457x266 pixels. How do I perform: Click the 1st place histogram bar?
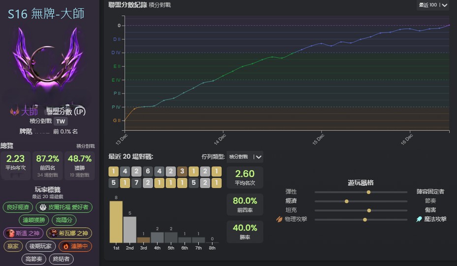pyautogui.click(x=116, y=222)
